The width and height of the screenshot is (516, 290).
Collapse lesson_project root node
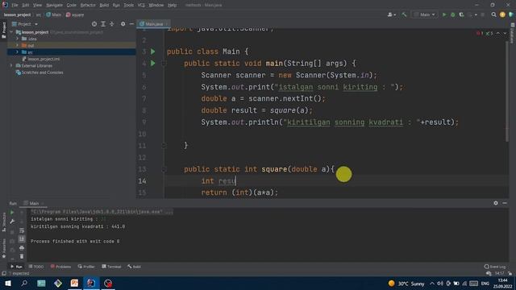point(11,32)
